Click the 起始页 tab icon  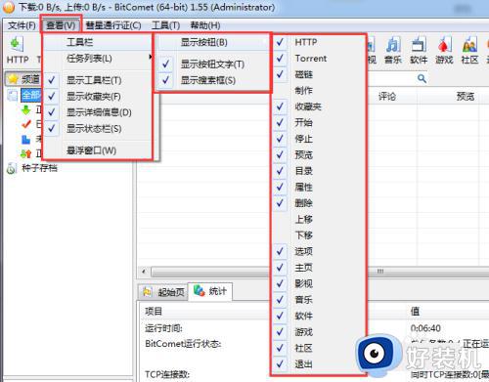(147, 292)
